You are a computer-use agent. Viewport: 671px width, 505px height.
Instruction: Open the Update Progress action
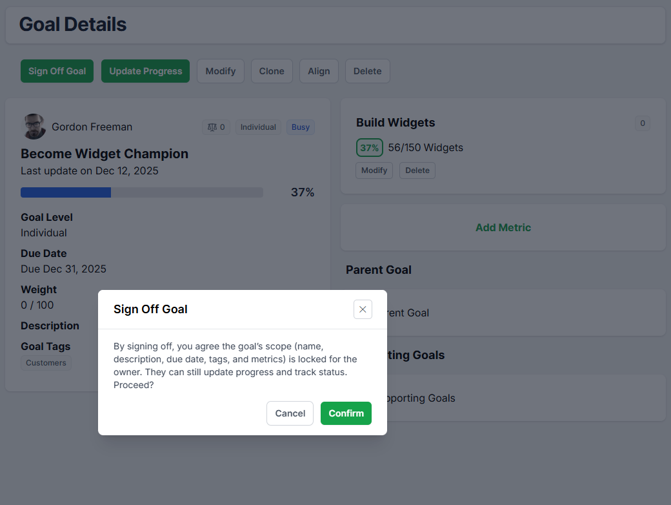[x=145, y=71]
